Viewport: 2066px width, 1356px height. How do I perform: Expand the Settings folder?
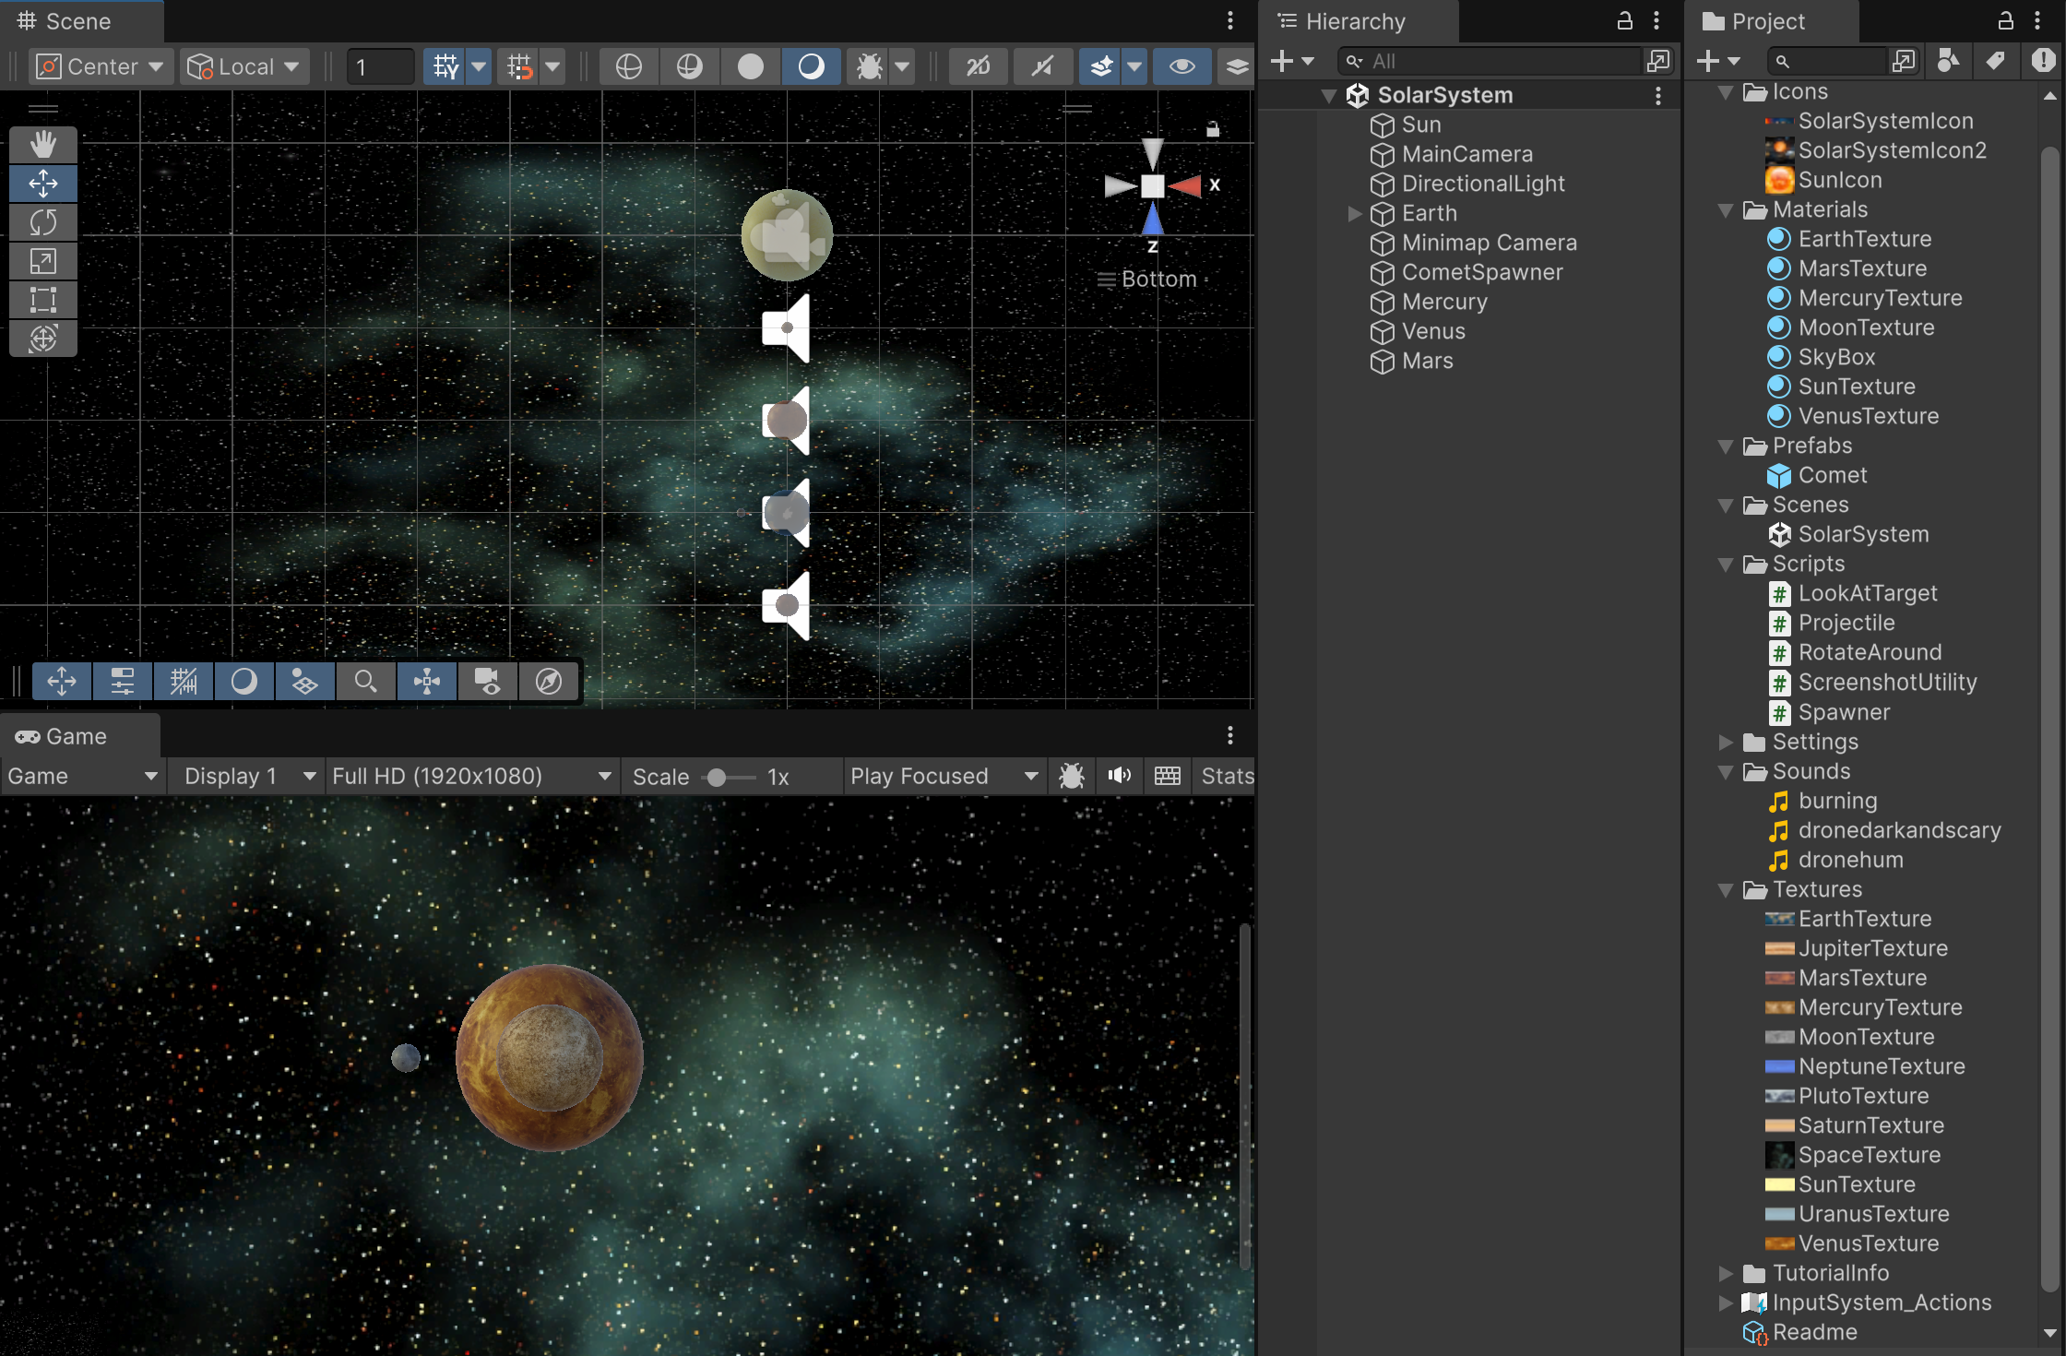tap(1725, 742)
